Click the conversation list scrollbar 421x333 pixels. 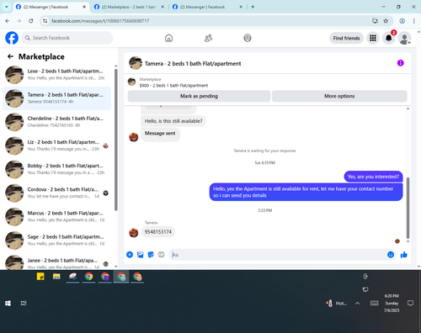(116, 140)
